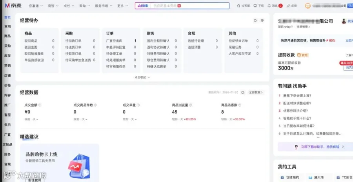This screenshot has height=182, width=353.
Task: Refresh the 经营待办 panel
Action: click(255, 20)
